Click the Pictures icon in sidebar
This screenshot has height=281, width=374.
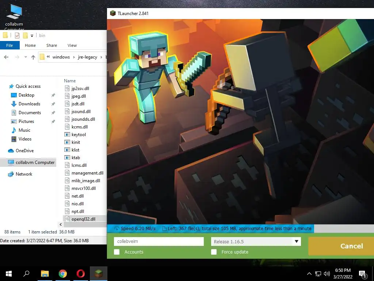tap(14, 121)
